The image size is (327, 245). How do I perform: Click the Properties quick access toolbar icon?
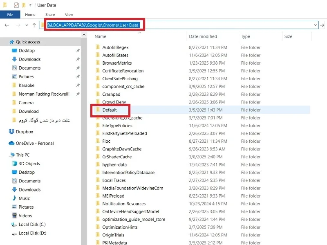[16, 5]
